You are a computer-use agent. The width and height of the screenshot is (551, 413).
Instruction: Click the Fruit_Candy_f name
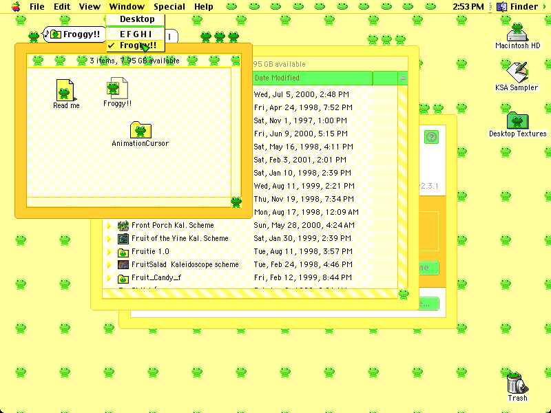[156, 278]
